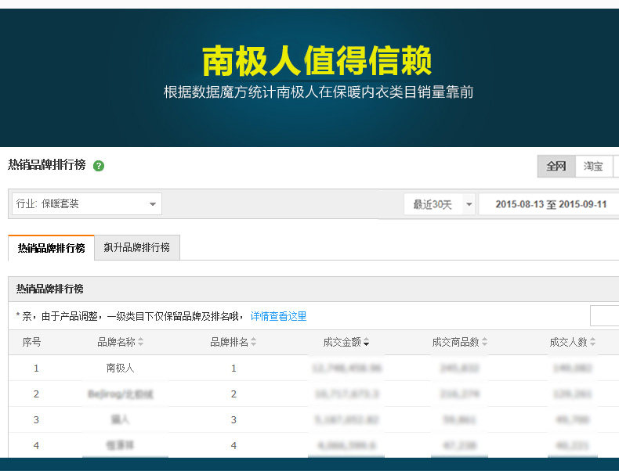This screenshot has width=619, height=471.
Task: Sort by 品牌排名 column arrows
Action: click(253, 342)
